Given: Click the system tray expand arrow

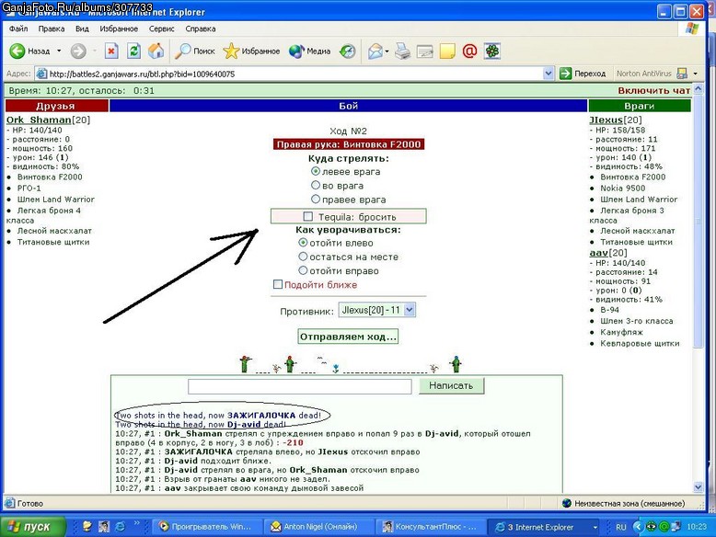Looking at the screenshot, I should pos(638,527).
